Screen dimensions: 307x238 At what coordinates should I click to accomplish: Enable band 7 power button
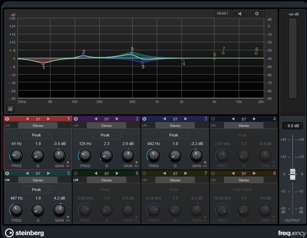click(x=144, y=173)
